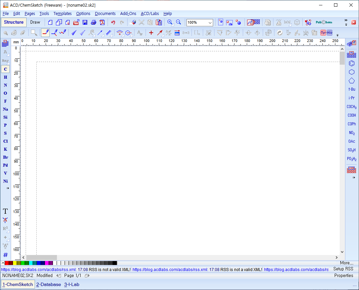359x290 pixels.
Task: Click the Paste clipboard icon
Action: point(159,22)
